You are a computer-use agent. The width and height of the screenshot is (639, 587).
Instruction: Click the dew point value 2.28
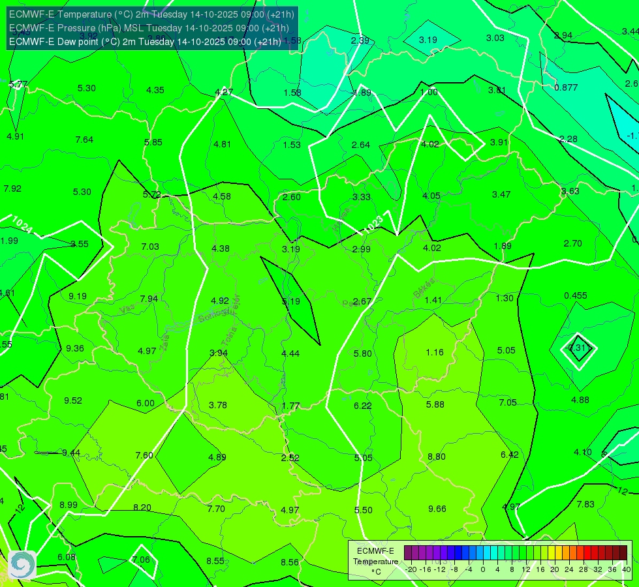tap(568, 140)
